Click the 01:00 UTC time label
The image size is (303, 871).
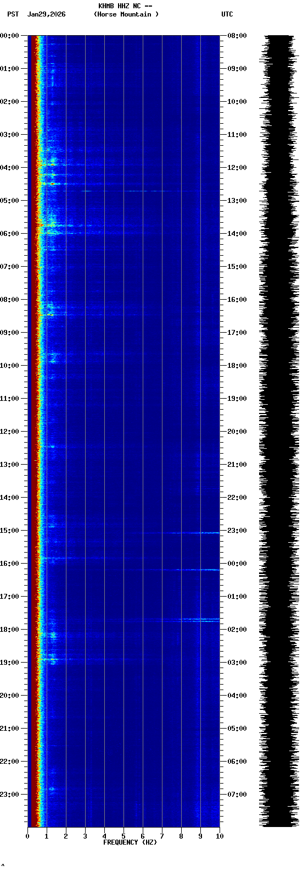coord(237,597)
